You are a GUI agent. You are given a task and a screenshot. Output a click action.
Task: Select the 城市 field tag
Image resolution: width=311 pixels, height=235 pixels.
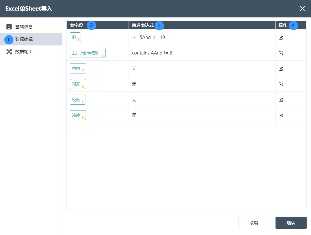[78, 68]
